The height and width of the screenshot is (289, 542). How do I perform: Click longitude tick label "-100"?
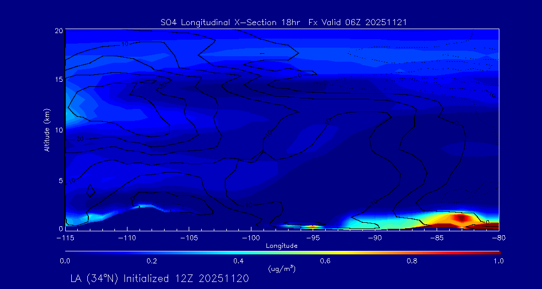click(251, 238)
